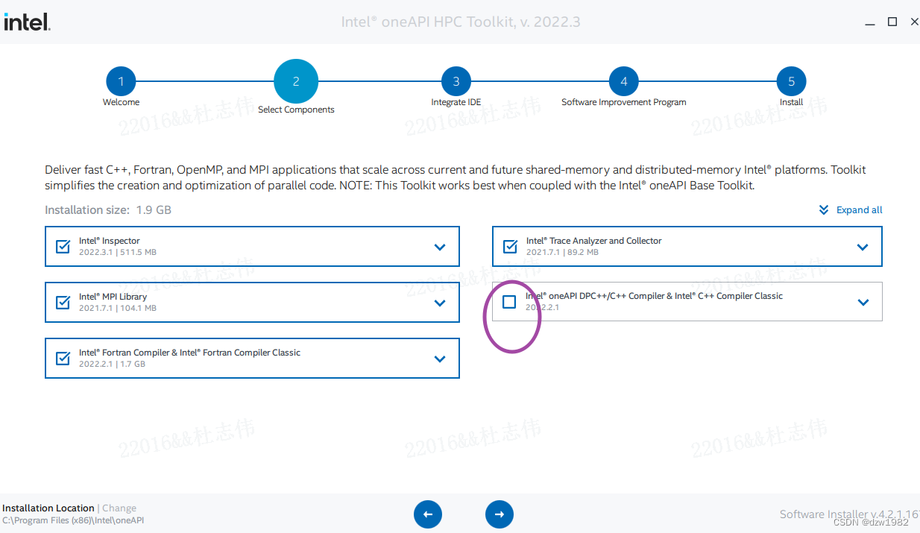Maximize the installer window

[892, 22]
